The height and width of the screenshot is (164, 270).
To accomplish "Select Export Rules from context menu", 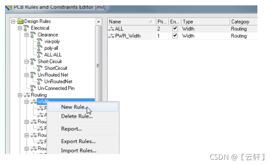I will (83, 141).
